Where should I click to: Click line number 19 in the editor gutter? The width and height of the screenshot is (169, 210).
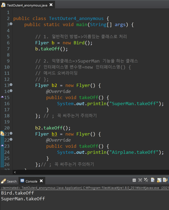[7, 122]
